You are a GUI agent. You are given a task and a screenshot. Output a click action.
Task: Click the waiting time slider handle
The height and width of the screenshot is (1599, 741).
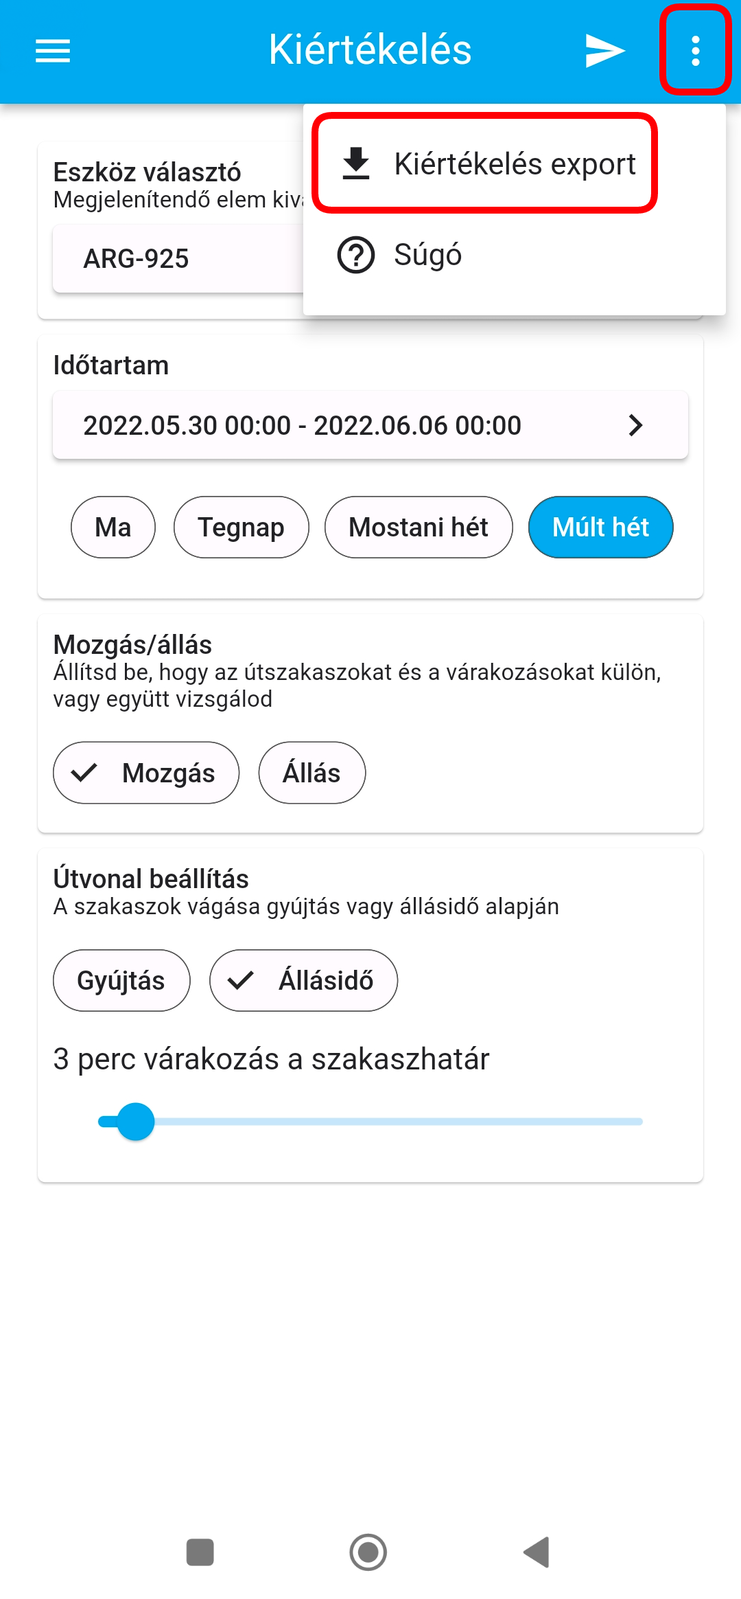(136, 1122)
